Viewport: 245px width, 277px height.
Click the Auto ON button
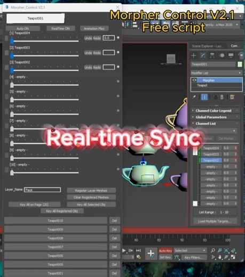(x=23, y=28)
